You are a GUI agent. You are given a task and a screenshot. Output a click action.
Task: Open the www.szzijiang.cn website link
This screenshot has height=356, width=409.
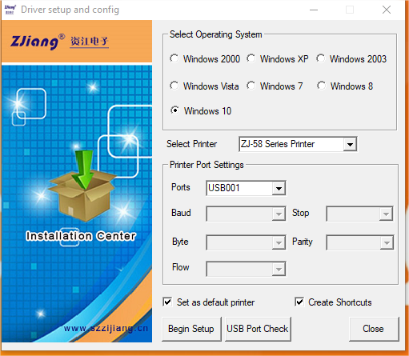point(106,328)
